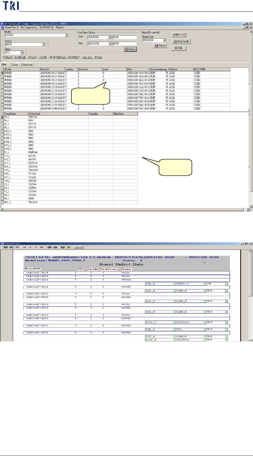Go to first page in Print Preview
Image resolution: width=253 pixels, height=456 pixels.
point(24,247)
